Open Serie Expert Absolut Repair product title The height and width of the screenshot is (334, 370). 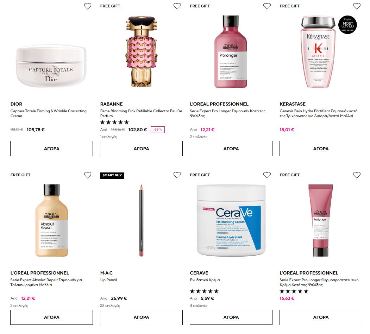point(46,282)
